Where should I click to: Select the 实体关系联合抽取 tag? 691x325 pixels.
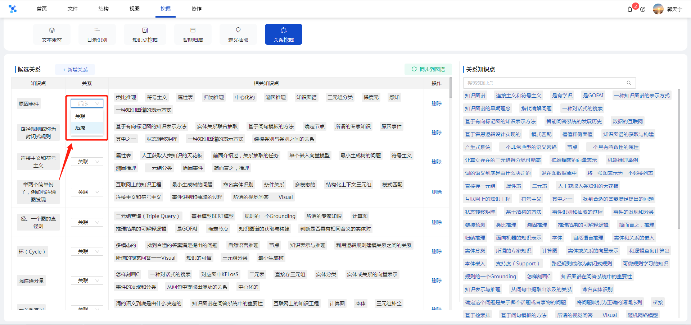[217, 126]
